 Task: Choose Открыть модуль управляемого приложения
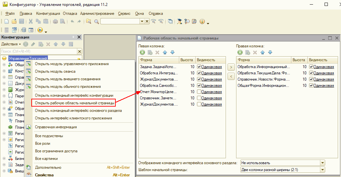point(72,64)
